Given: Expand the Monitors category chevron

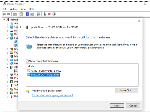Looking at the screenshot, I should (8, 60).
